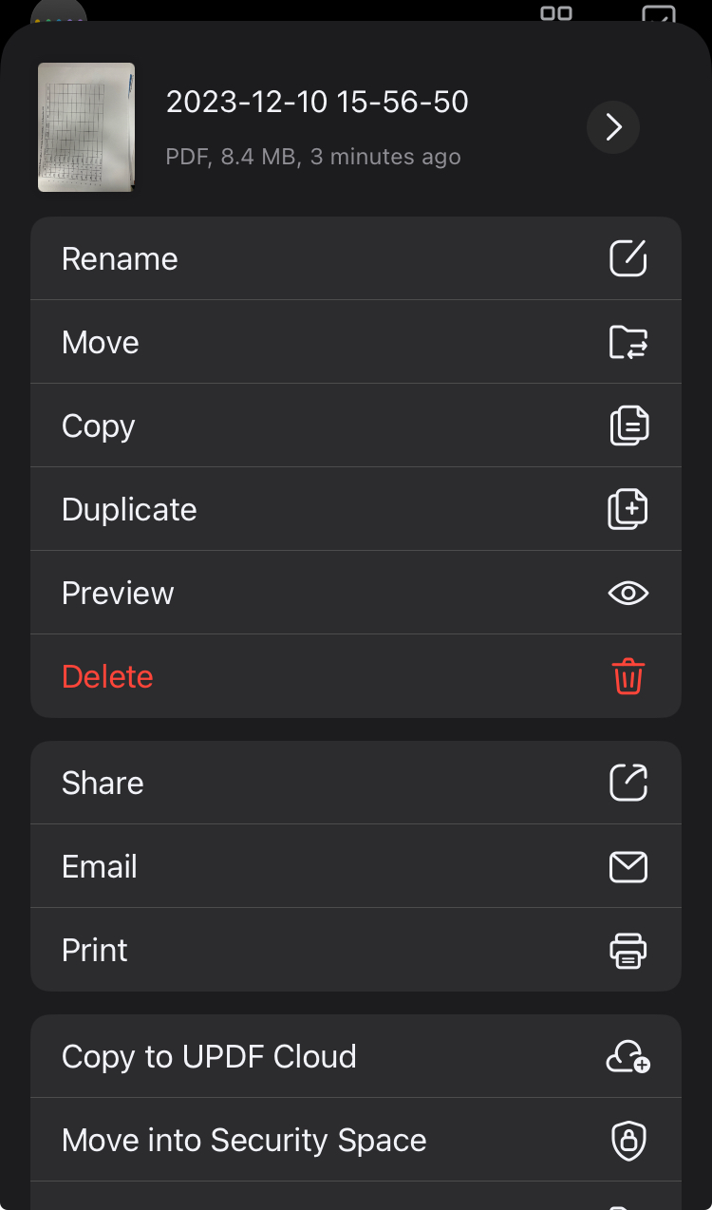This screenshot has width=712, height=1210.
Task: Tap the Rename pencil icon
Action: coord(628,258)
